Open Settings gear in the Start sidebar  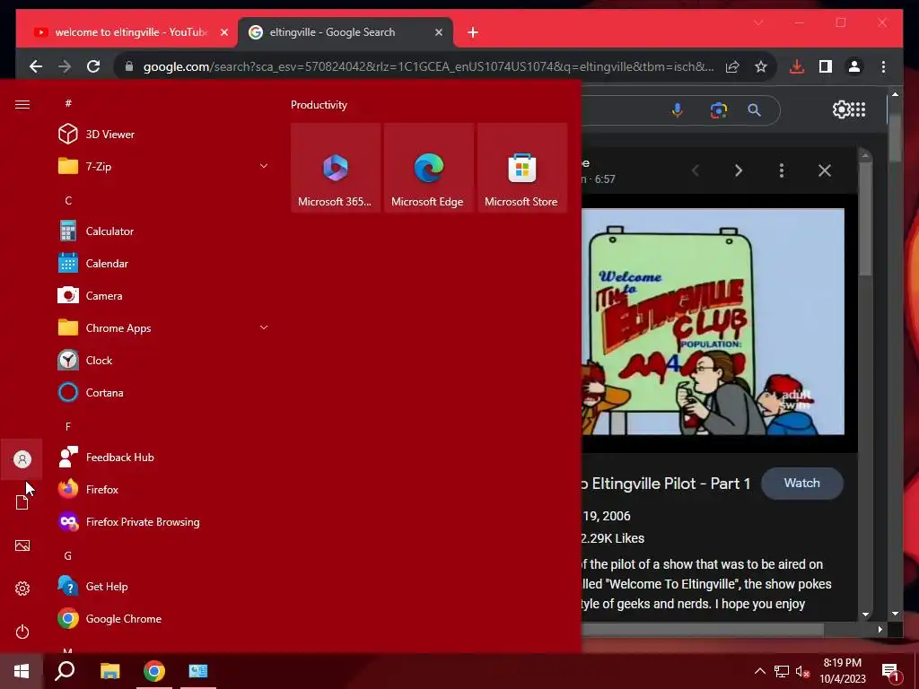[22, 589]
